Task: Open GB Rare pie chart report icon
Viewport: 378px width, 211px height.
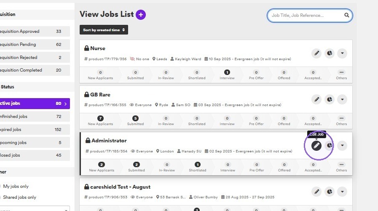Action: (329, 99)
